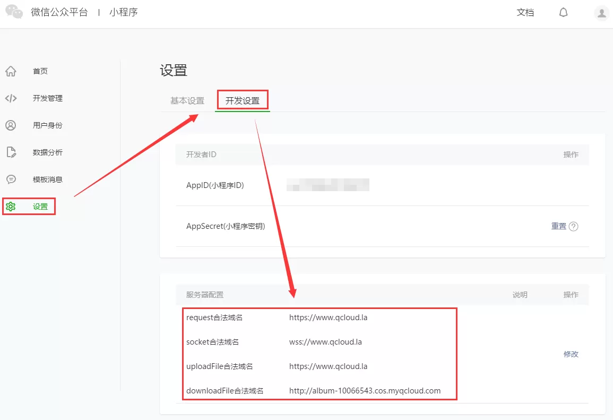This screenshot has height=420, width=613.
Task: Switch to the 基本设置 tab
Action: (187, 100)
